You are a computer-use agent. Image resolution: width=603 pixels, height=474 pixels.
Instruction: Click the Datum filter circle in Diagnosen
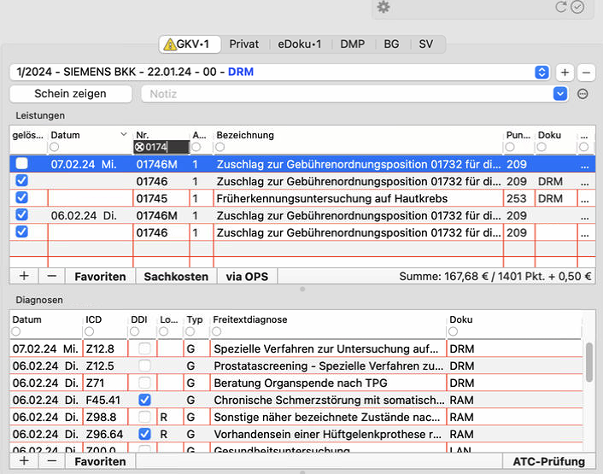coord(15,331)
